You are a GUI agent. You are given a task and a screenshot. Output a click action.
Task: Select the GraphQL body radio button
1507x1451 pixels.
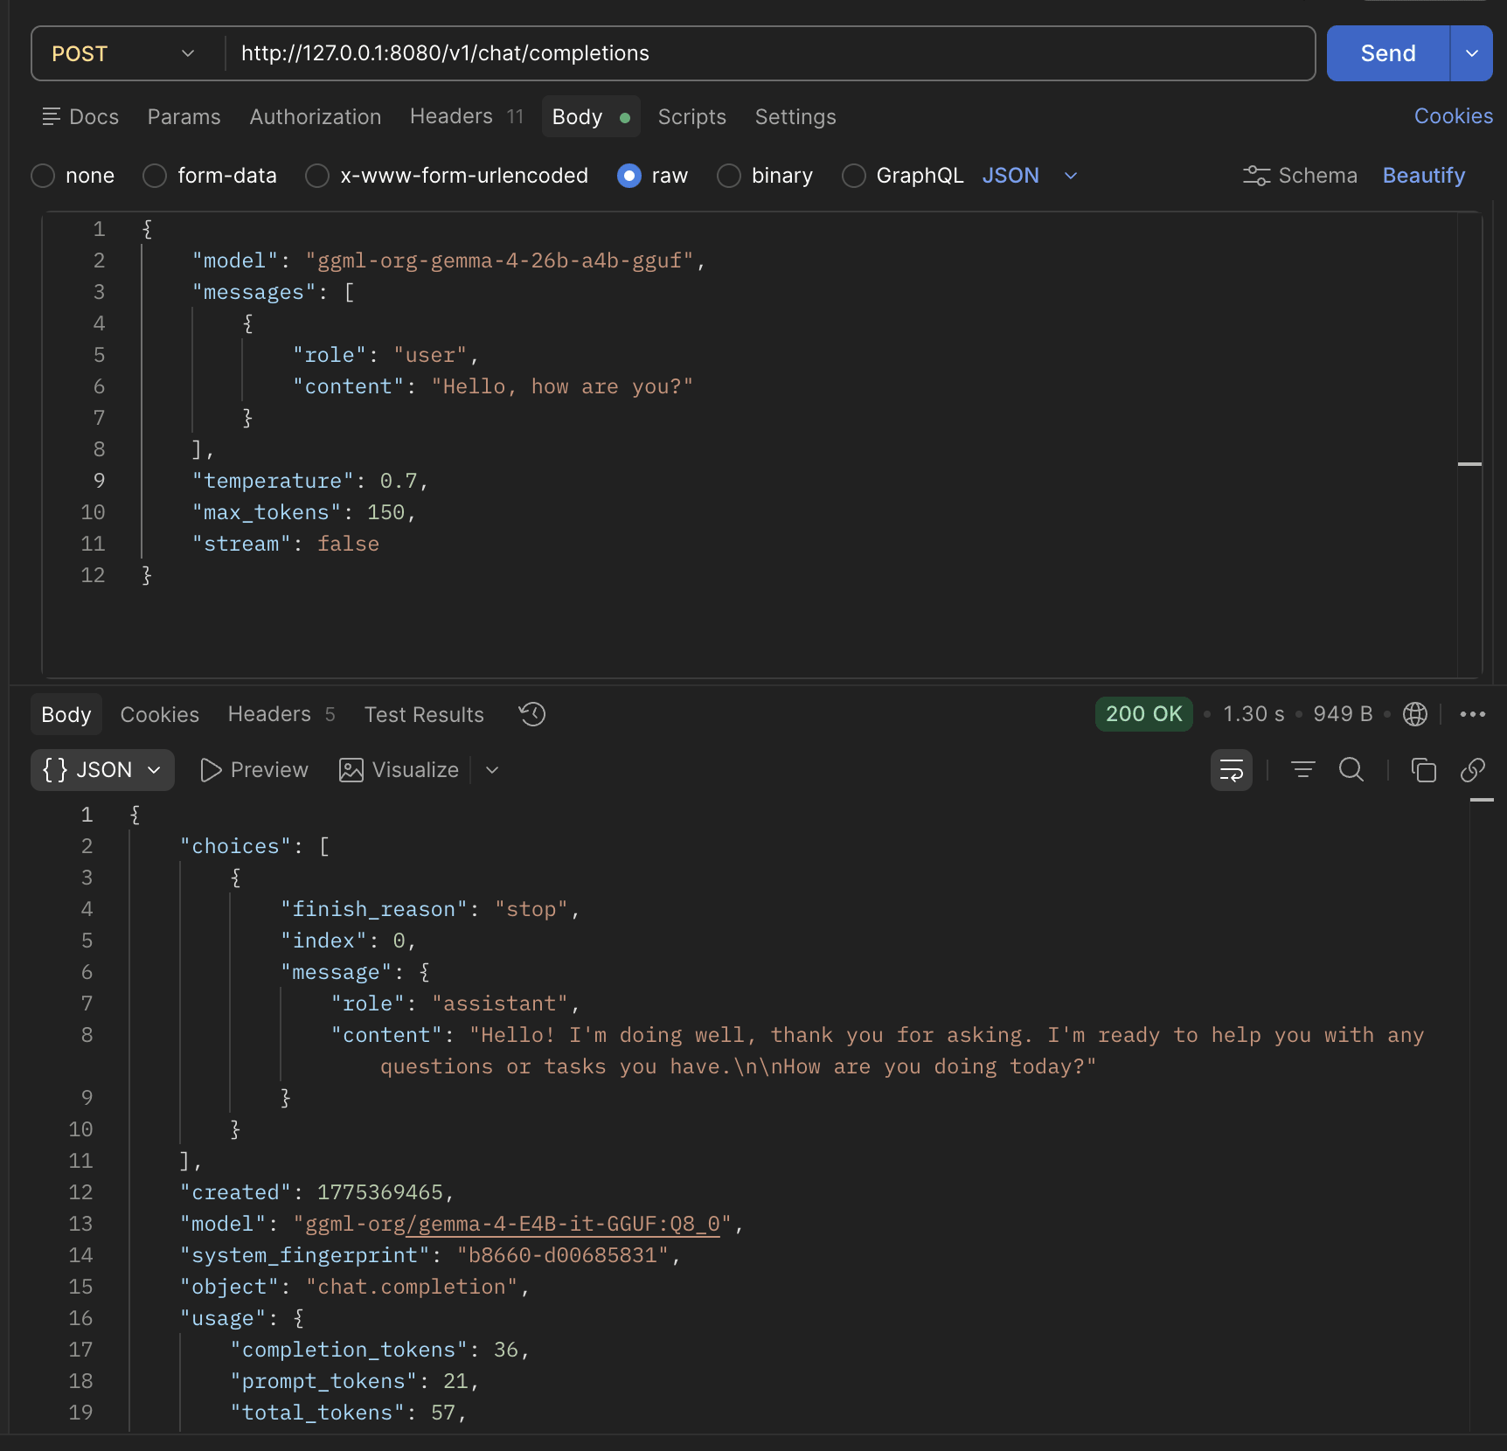point(853,176)
